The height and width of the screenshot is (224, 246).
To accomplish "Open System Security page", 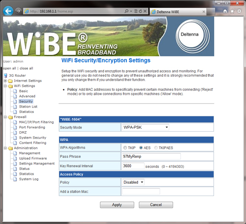I will (32, 138).
